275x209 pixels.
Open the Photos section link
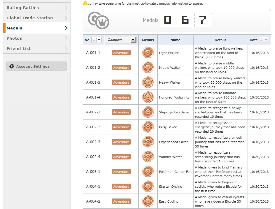(x=14, y=38)
